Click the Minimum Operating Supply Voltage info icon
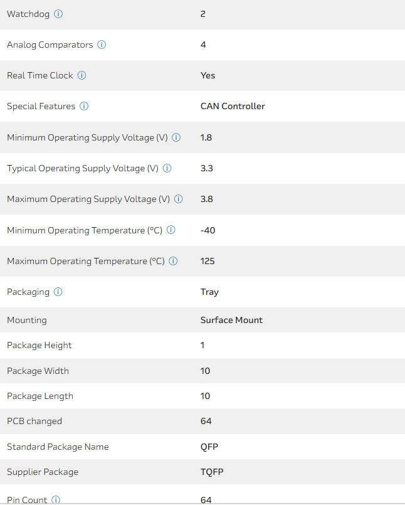 176,137
